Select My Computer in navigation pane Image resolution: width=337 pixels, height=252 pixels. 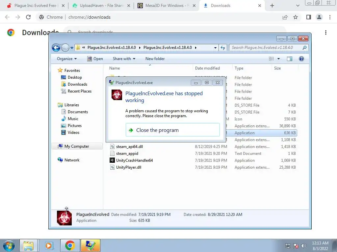click(76, 146)
